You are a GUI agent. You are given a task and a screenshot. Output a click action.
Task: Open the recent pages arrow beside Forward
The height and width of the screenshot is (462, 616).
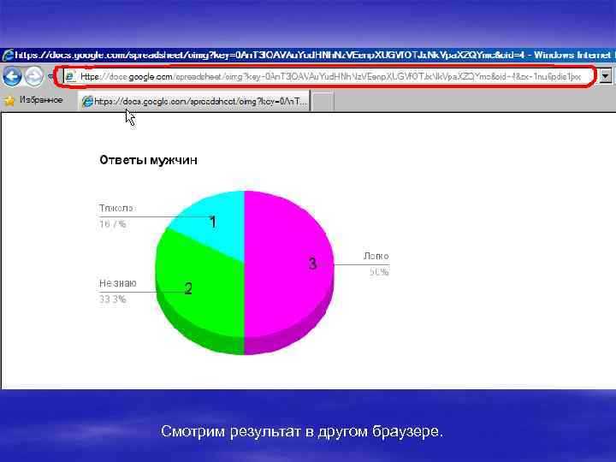click(x=50, y=76)
